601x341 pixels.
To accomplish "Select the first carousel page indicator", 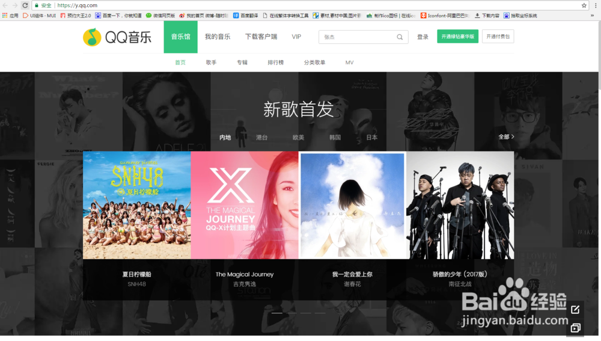I will click(276, 313).
